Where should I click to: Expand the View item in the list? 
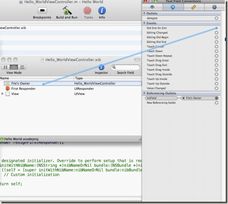2,94
